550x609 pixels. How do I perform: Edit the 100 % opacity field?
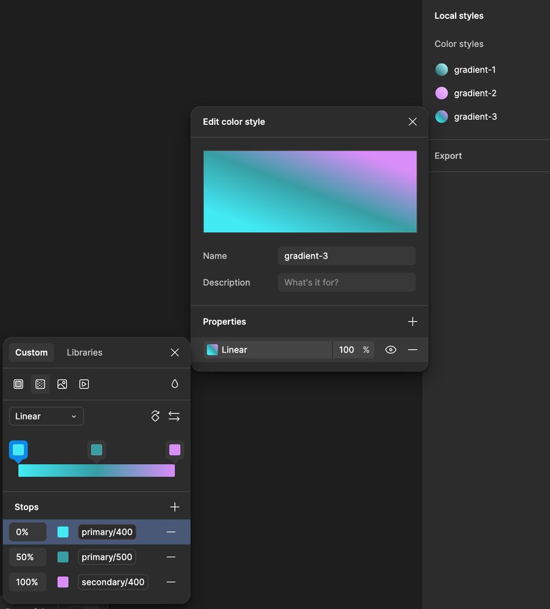click(353, 350)
